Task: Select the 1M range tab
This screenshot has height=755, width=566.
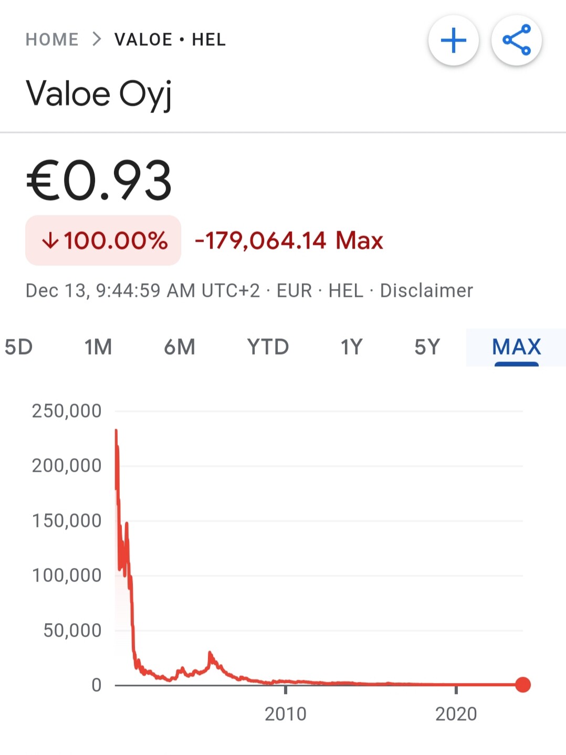Action: [x=98, y=347]
